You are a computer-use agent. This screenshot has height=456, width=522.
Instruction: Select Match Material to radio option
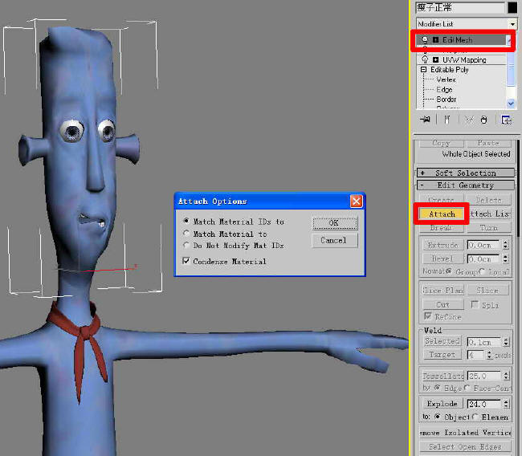click(186, 234)
